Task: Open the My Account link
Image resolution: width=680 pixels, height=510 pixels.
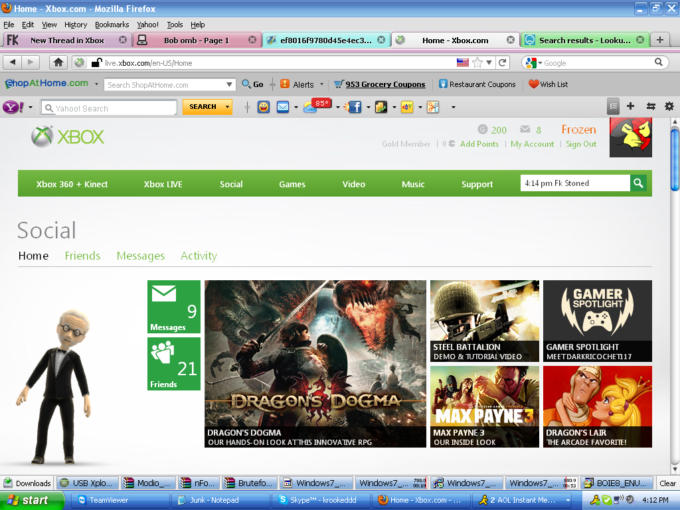Action: 532,144
